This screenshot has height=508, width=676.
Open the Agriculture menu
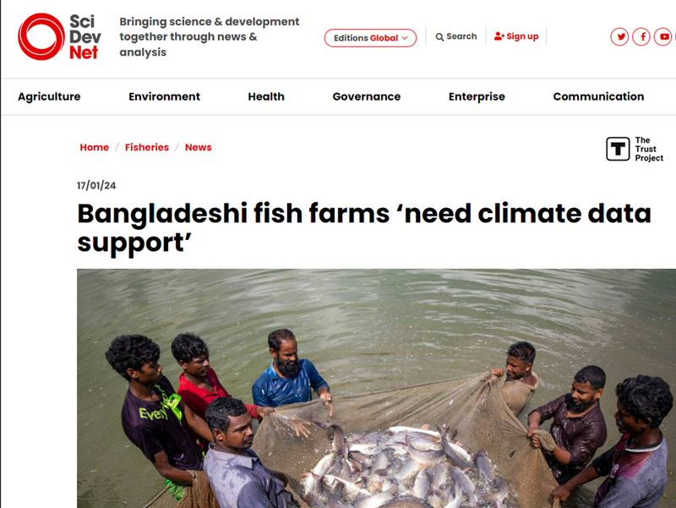[x=49, y=96]
